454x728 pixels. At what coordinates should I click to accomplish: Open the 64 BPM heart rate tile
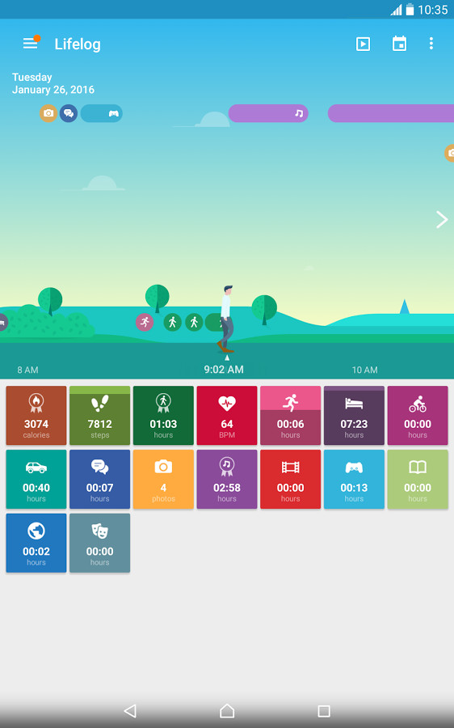tap(227, 415)
